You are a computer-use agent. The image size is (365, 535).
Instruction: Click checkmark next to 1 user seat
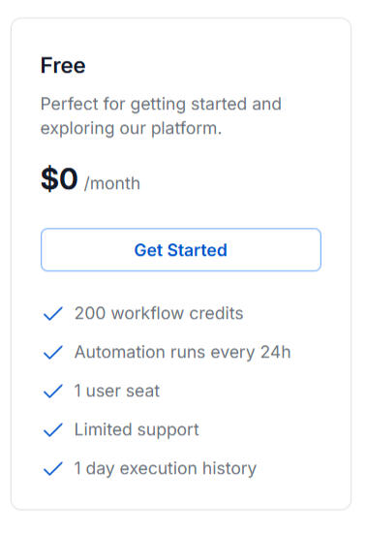coord(53,391)
